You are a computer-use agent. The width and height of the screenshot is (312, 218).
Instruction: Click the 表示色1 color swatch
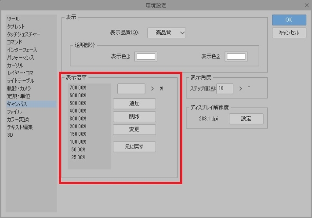(146, 57)
